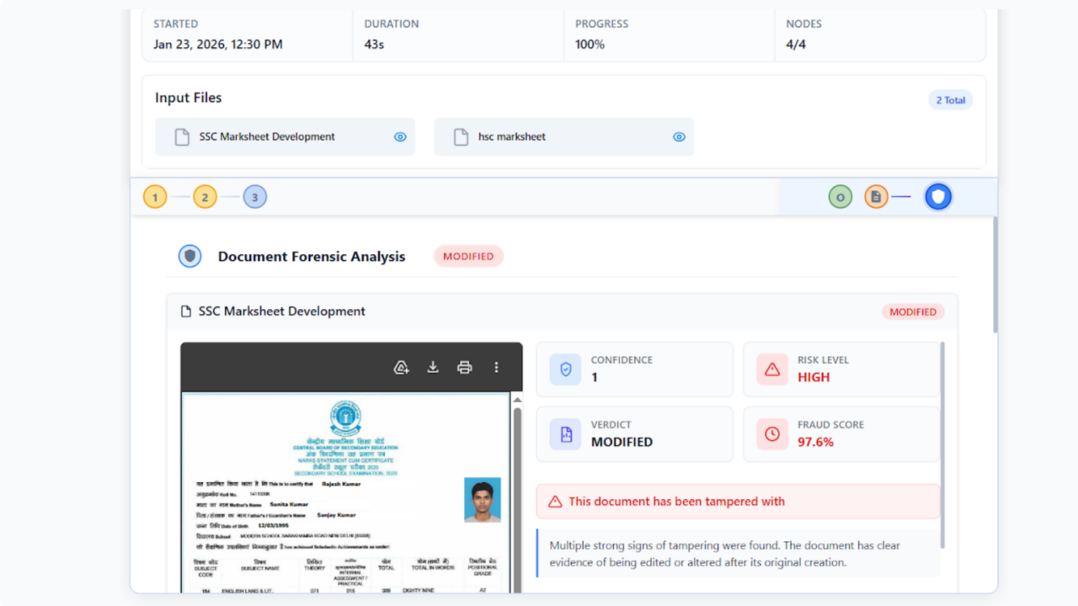The image size is (1078, 606).
Task: Click the HIGH risk level value
Action: click(x=814, y=377)
